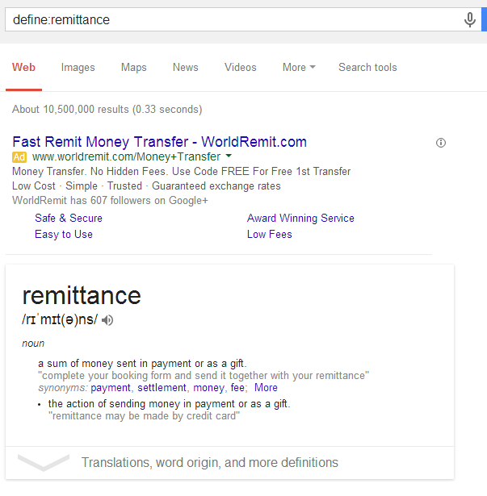Click the 'noun' part-of-speech label
The width and height of the screenshot is (487, 496).
(33, 344)
